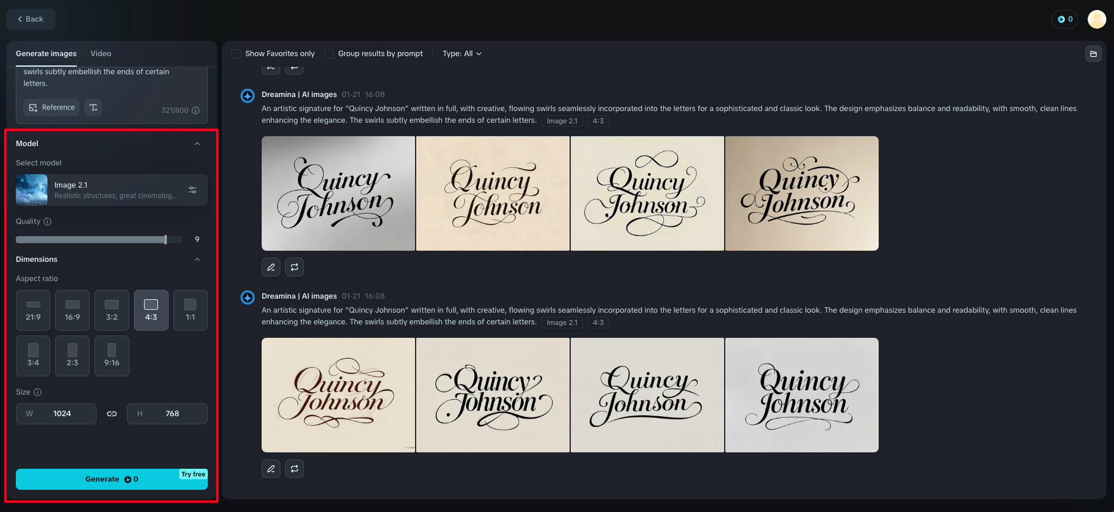Open second result's second signature thumbnail
The height and width of the screenshot is (512, 1114).
point(493,395)
